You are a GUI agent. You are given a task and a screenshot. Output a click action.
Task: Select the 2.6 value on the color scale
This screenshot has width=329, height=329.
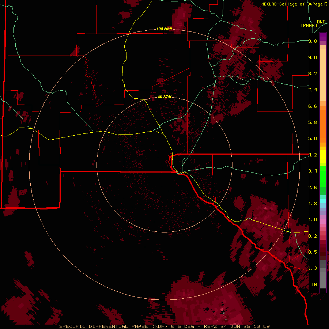(313, 188)
